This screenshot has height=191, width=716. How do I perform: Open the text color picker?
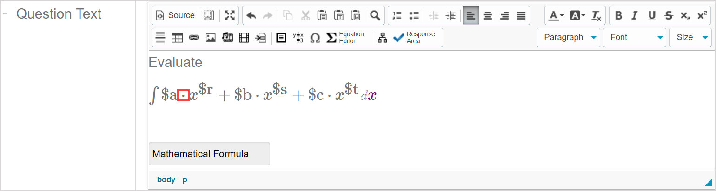556,15
